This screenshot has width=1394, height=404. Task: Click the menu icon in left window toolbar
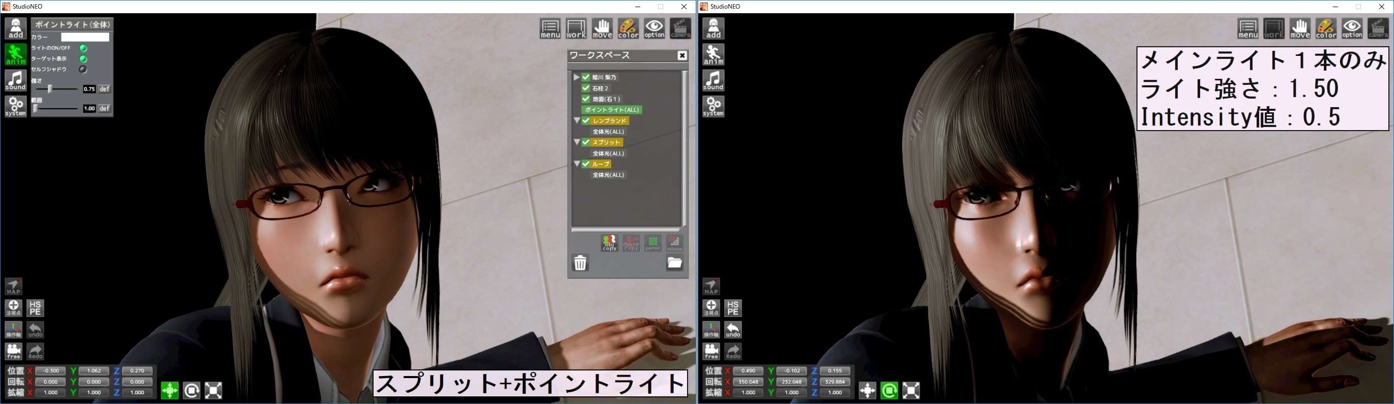550,28
